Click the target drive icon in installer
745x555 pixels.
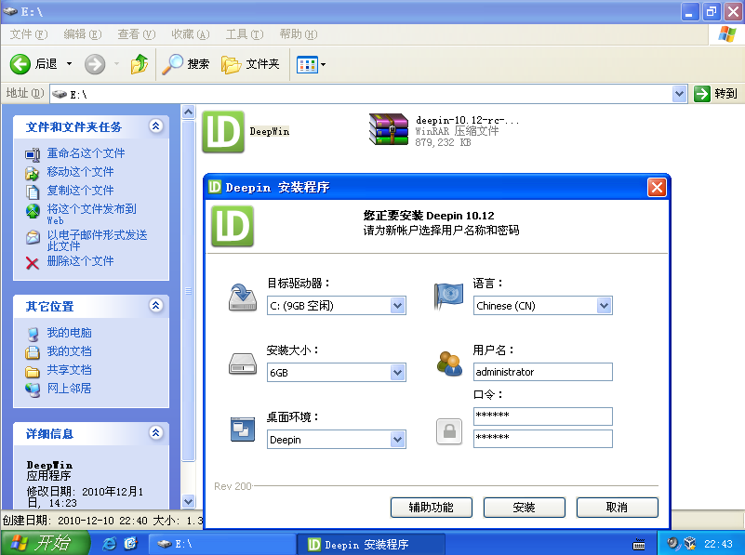(243, 297)
